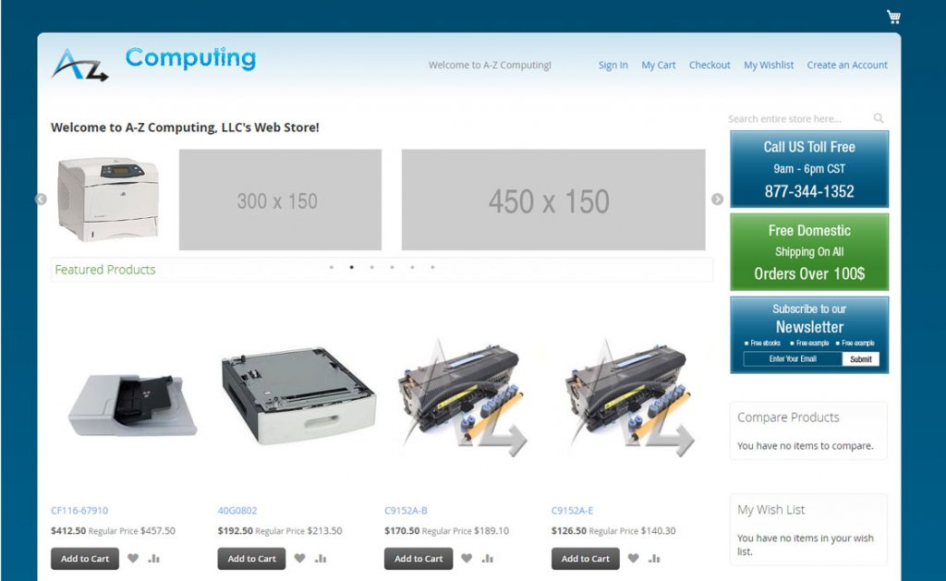Click the search magnifier icon

879,118
